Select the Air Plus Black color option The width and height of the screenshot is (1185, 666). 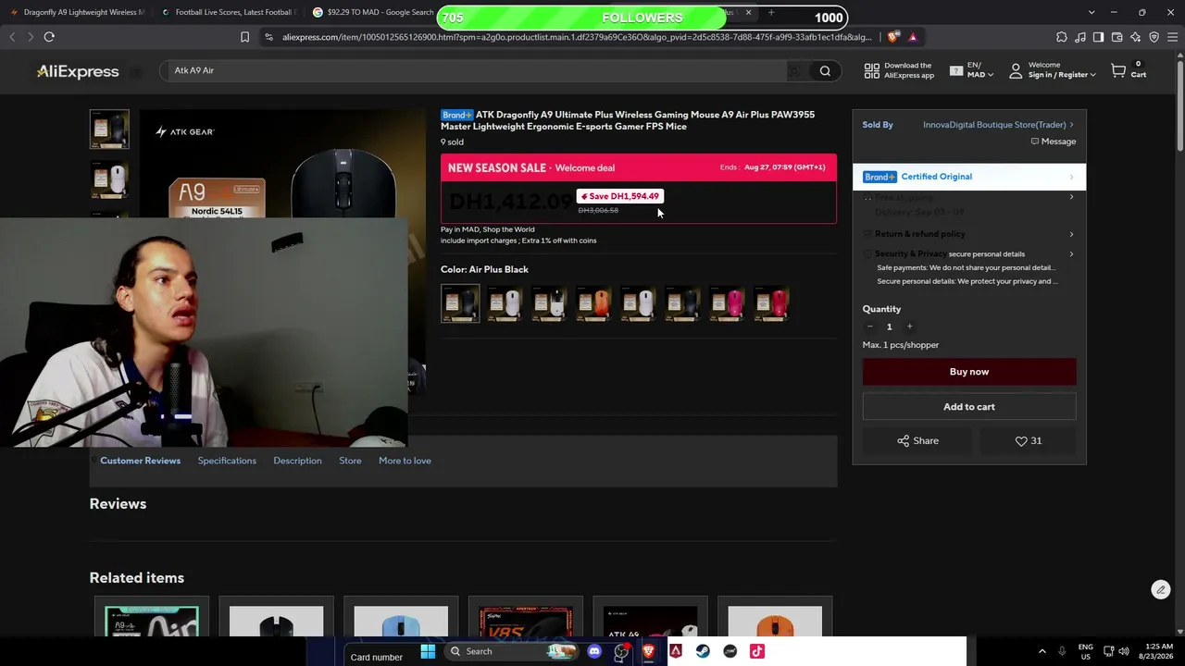pyautogui.click(x=460, y=303)
